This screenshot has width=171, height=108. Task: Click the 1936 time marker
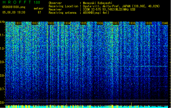(x=100, y=23)
